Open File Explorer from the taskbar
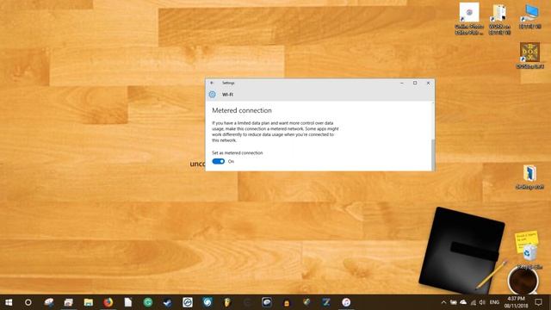Image resolution: width=551 pixels, height=310 pixels. click(x=88, y=302)
